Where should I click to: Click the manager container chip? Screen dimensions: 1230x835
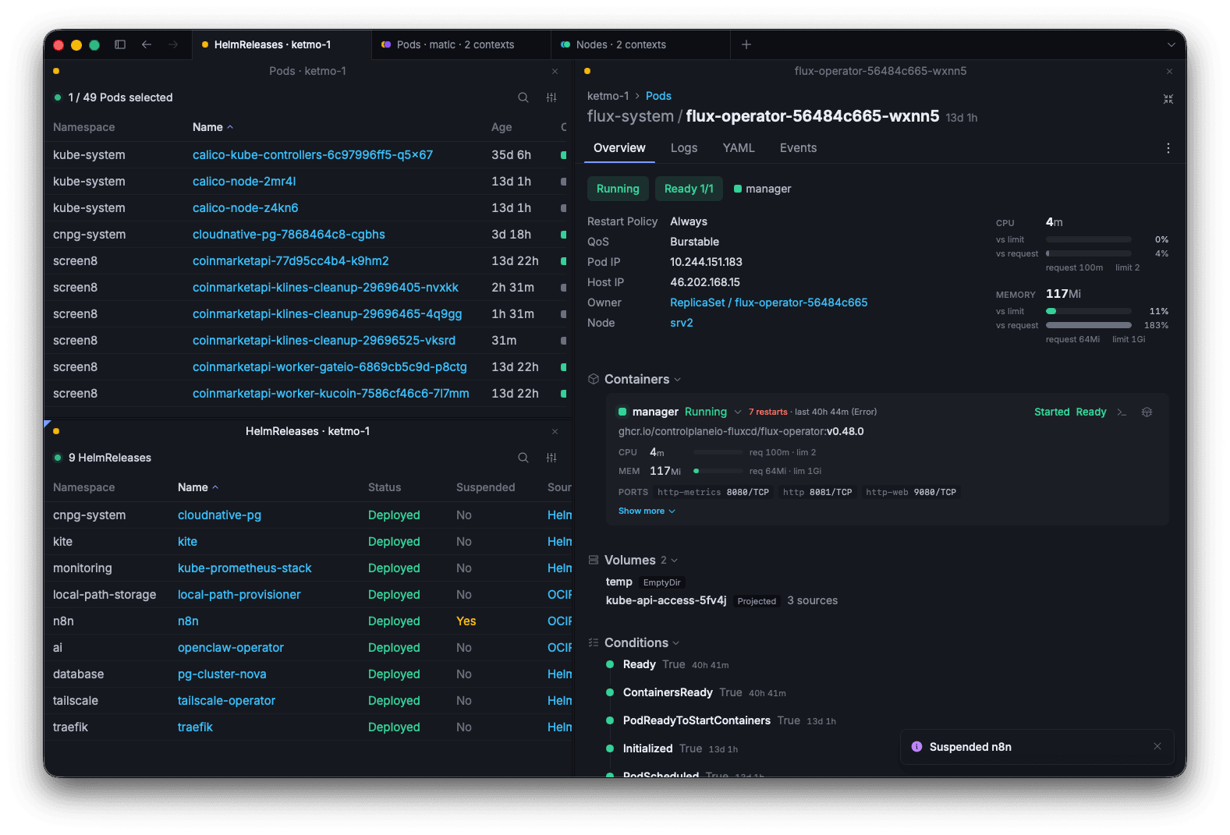(x=762, y=189)
